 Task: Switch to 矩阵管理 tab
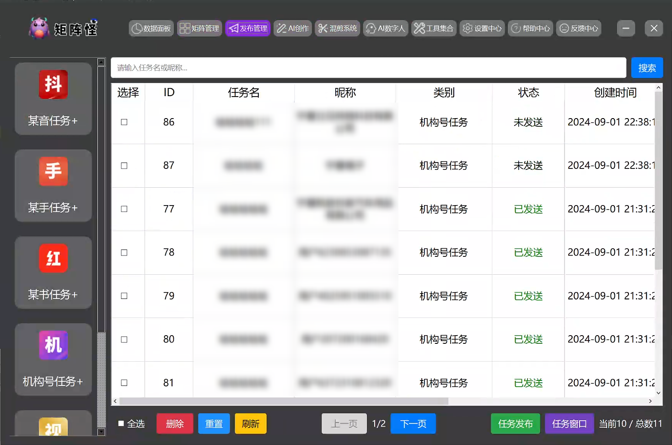click(x=199, y=28)
